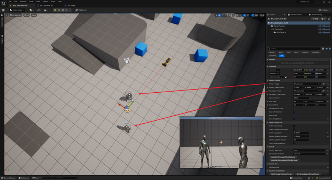Expand the Shot Angle property
The width and height of the screenshot is (332, 180).
click(268, 101)
